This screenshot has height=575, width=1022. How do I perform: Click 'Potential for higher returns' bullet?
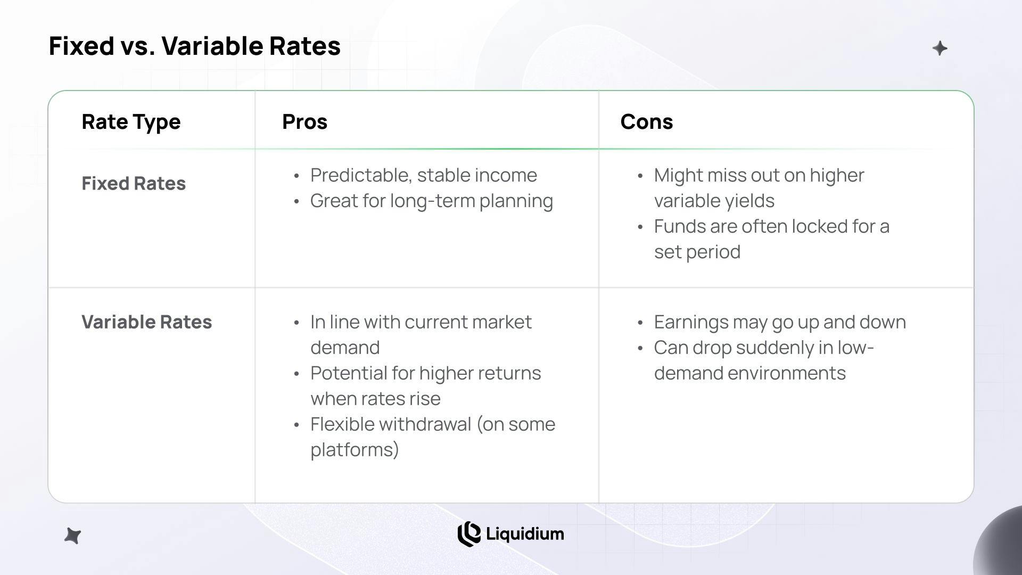[426, 385]
